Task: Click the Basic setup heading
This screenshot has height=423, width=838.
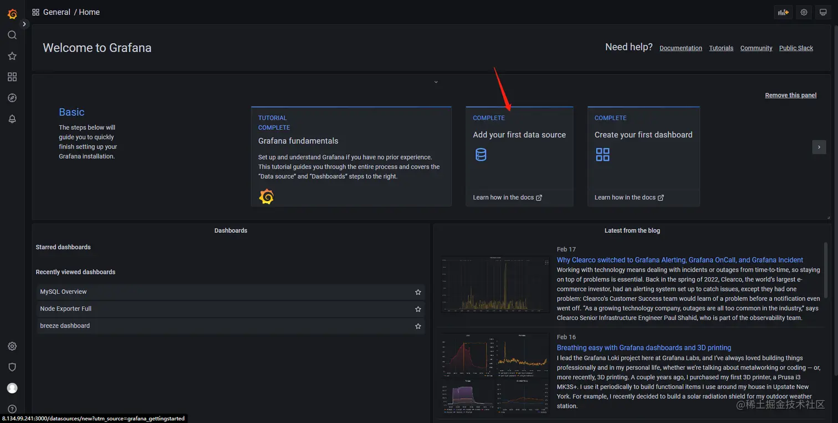Action: 71,112
